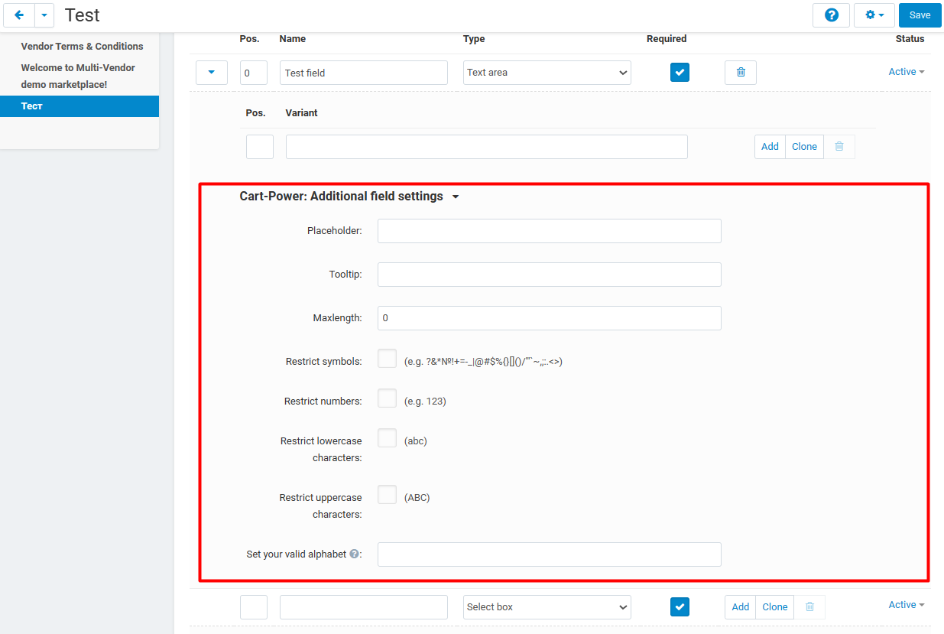Open Vendor Terms & Conditions sidebar item
The width and height of the screenshot is (944, 634).
pyautogui.click(x=82, y=47)
